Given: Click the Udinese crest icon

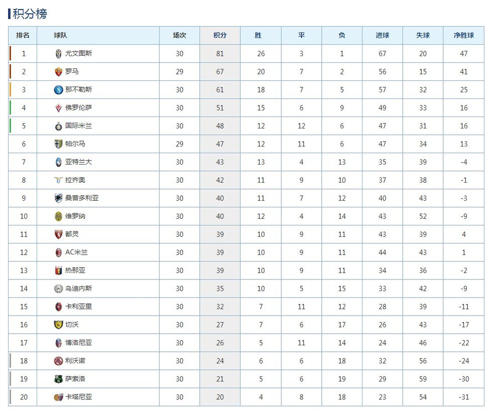Looking at the screenshot, I should (x=58, y=289).
